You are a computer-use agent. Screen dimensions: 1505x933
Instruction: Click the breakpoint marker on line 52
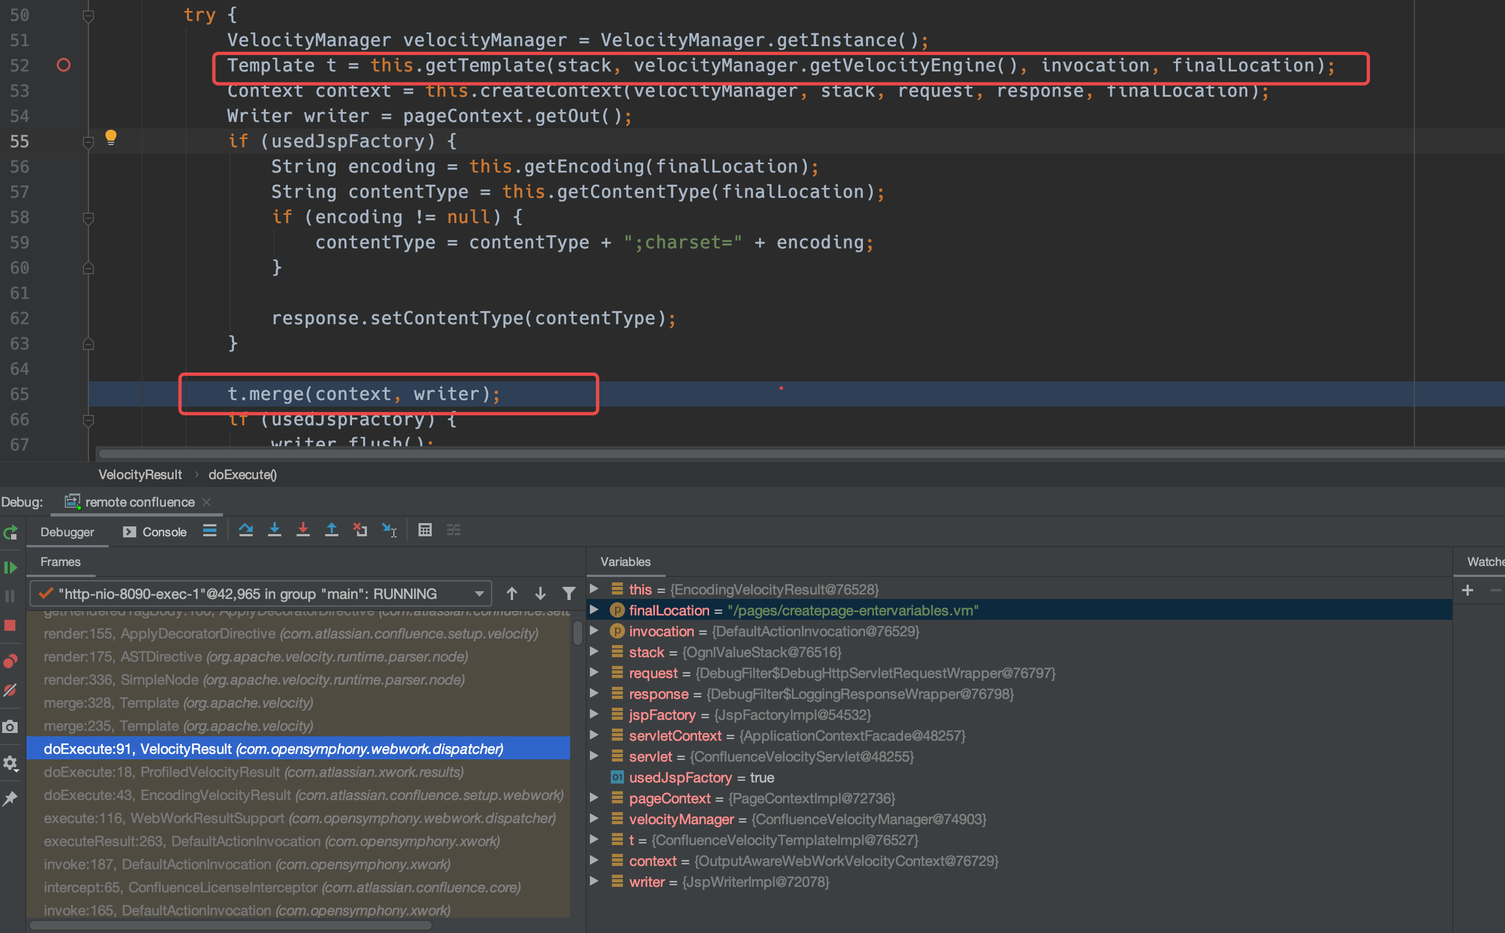[64, 65]
